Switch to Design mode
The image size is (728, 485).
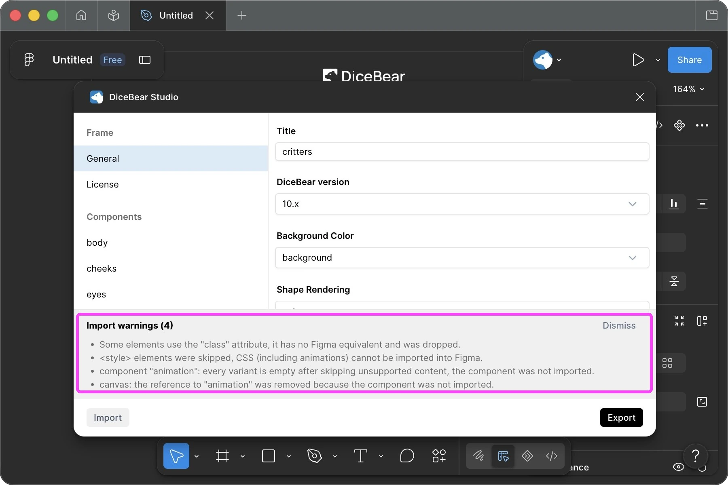[x=503, y=456]
